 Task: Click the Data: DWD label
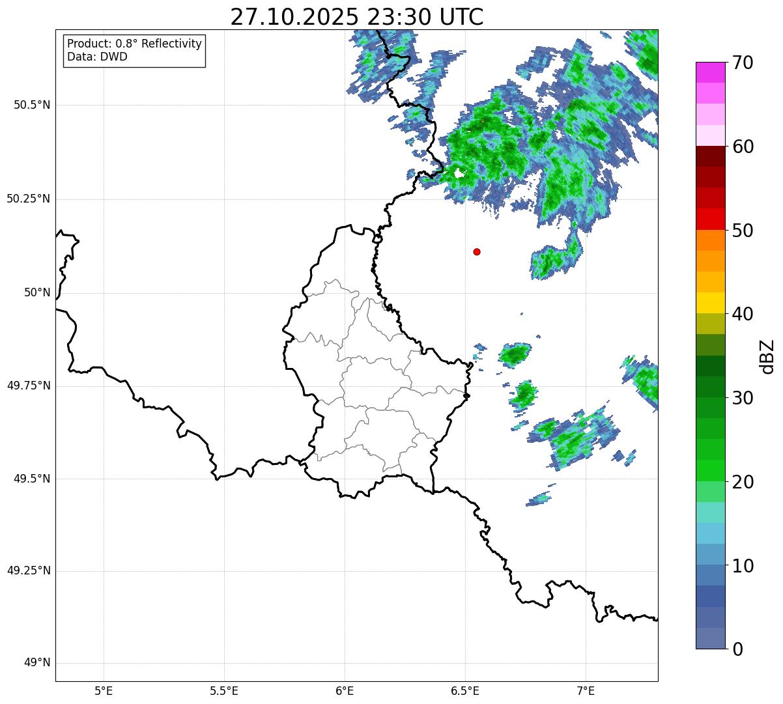pyautogui.click(x=97, y=57)
